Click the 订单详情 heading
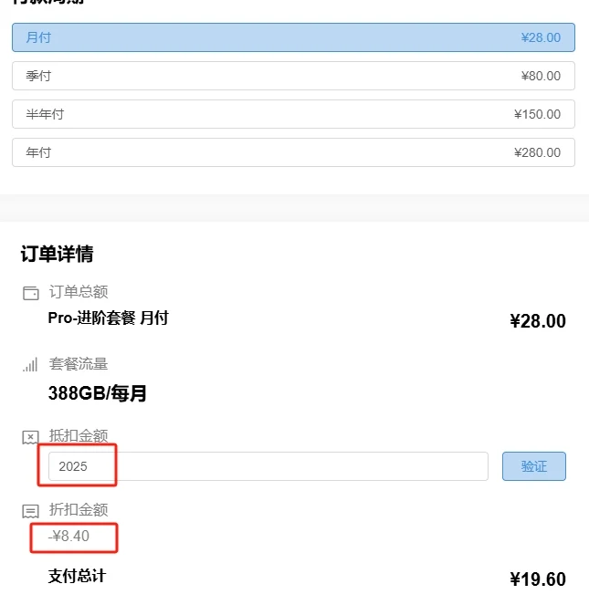 (x=57, y=254)
